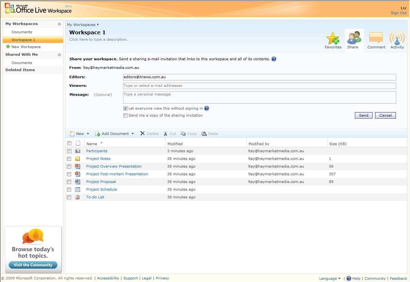
Task: Enable Send me a copy of sharing invitation
Action: point(125,115)
